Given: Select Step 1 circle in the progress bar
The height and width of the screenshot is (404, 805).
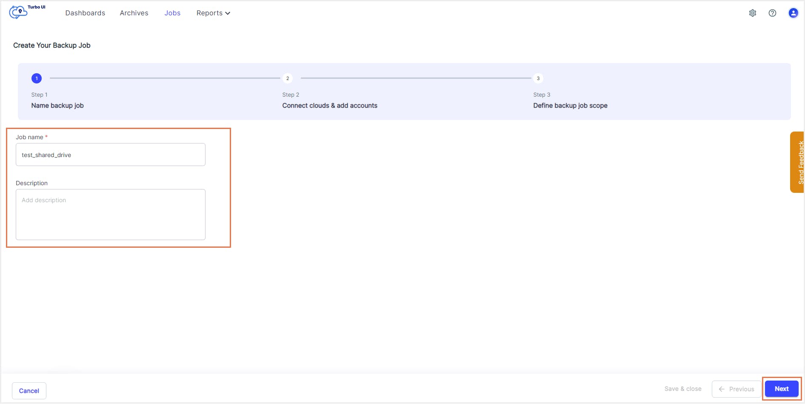Looking at the screenshot, I should 36,78.
